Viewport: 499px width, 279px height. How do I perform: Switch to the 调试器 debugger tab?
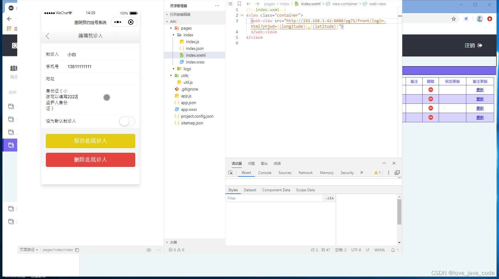click(x=237, y=164)
